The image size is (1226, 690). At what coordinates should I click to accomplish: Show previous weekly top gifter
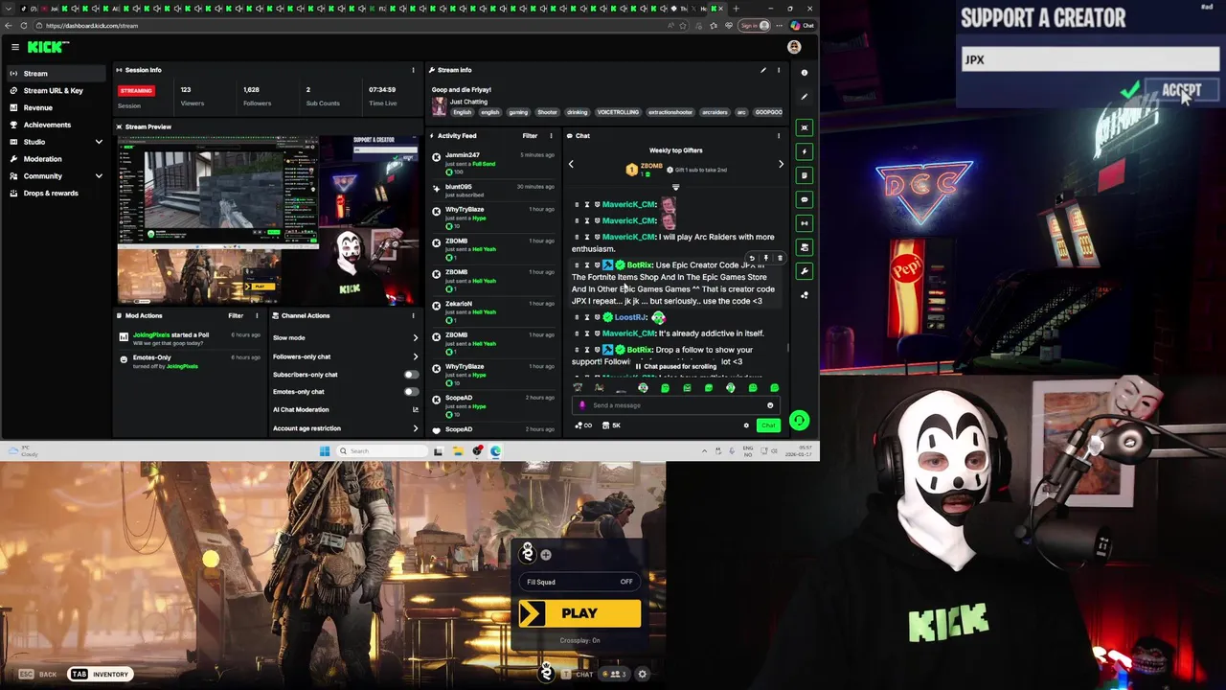pyautogui.click(x=571, y=165)
